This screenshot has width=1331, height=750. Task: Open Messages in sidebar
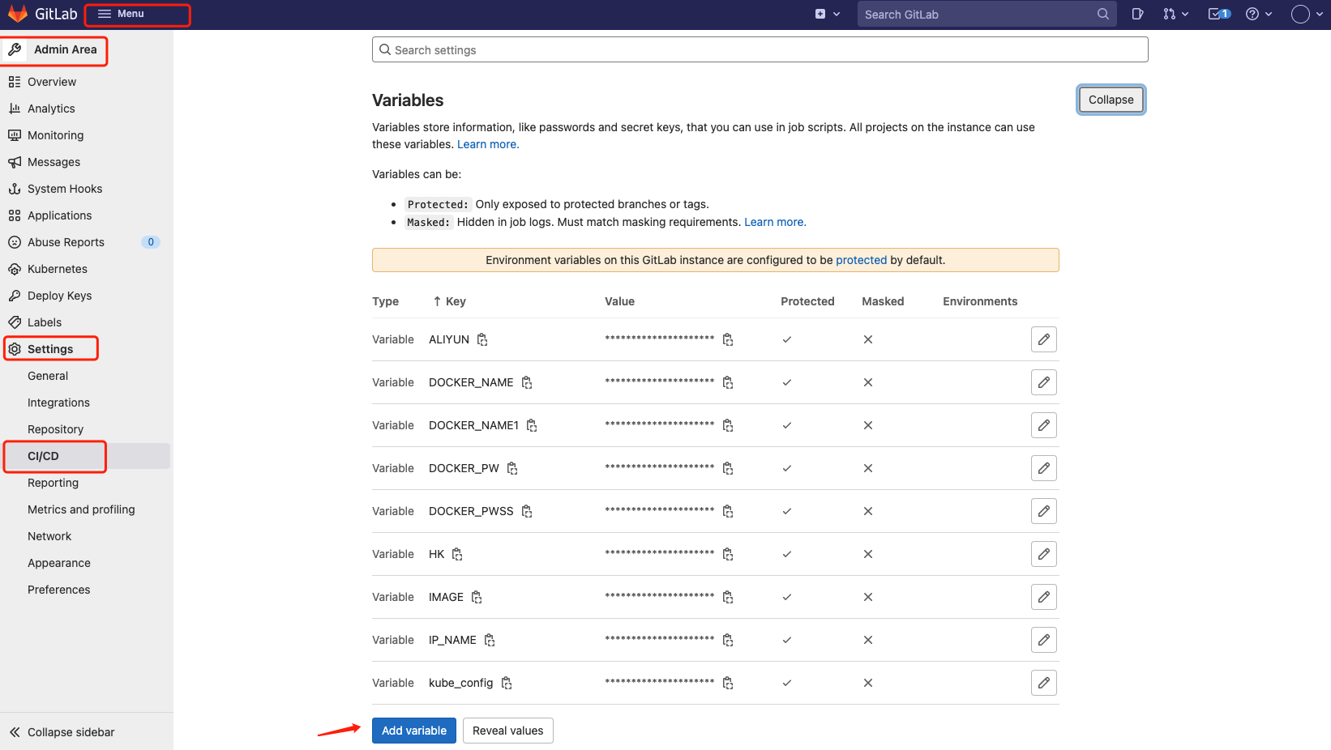53,162
